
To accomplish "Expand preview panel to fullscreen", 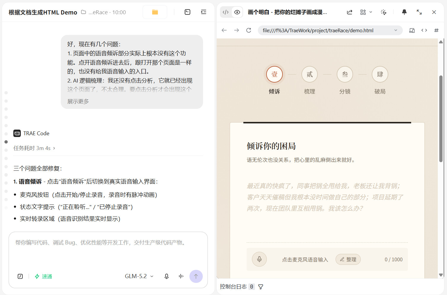I will pos(419,12).
